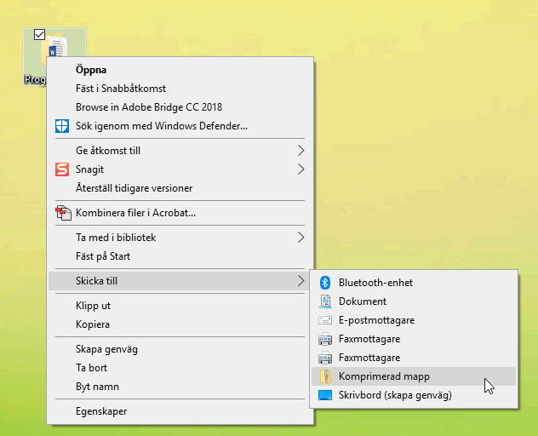Screen dimensions: 538x436
Task: Click the Acrobat combine files icon
Action: point(62,212)
